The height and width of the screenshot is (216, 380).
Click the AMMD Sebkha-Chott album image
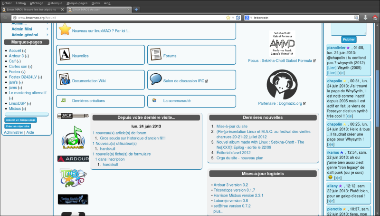282,43
